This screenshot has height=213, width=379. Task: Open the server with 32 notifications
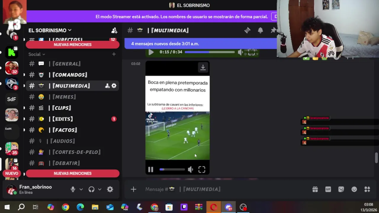(x=12, y=68)
